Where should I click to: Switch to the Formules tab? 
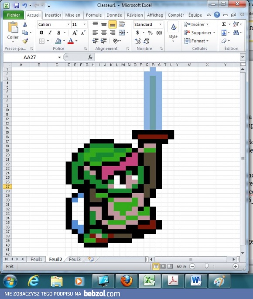94,15
